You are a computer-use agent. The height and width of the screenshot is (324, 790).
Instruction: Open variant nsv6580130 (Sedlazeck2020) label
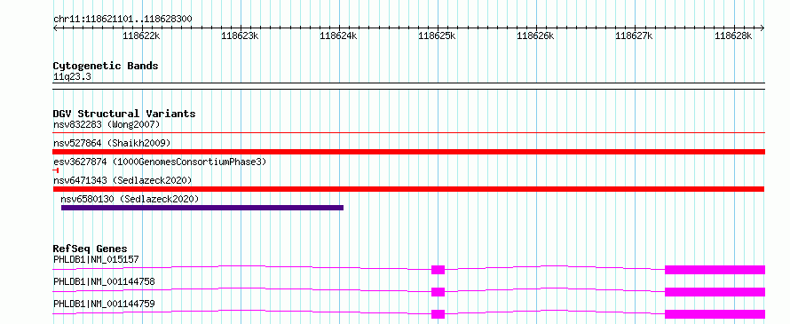130,199
